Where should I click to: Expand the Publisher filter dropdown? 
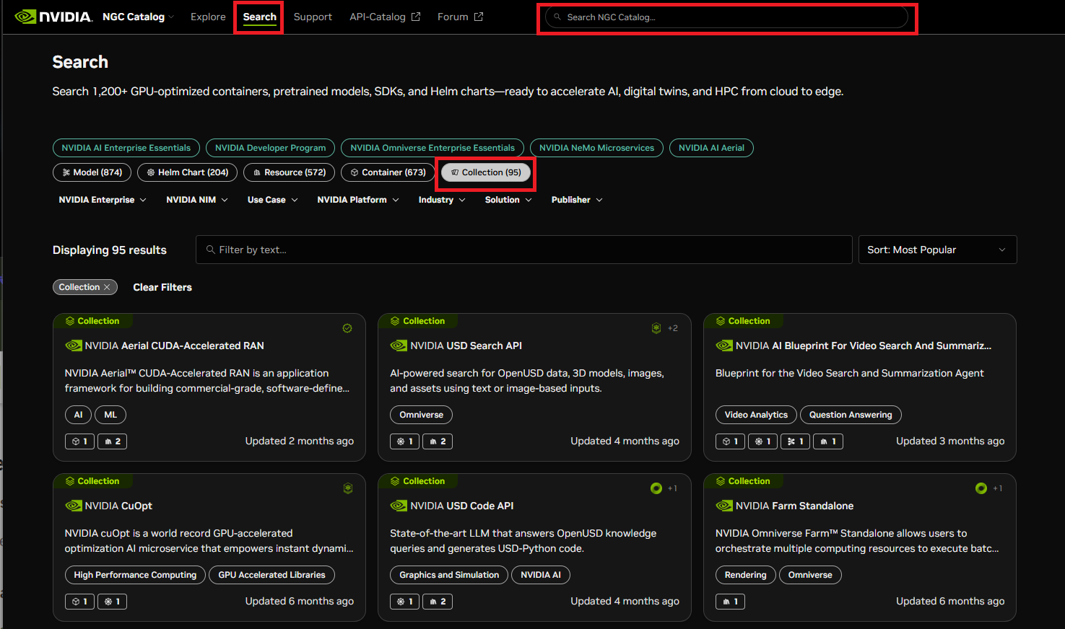[577, 200]
